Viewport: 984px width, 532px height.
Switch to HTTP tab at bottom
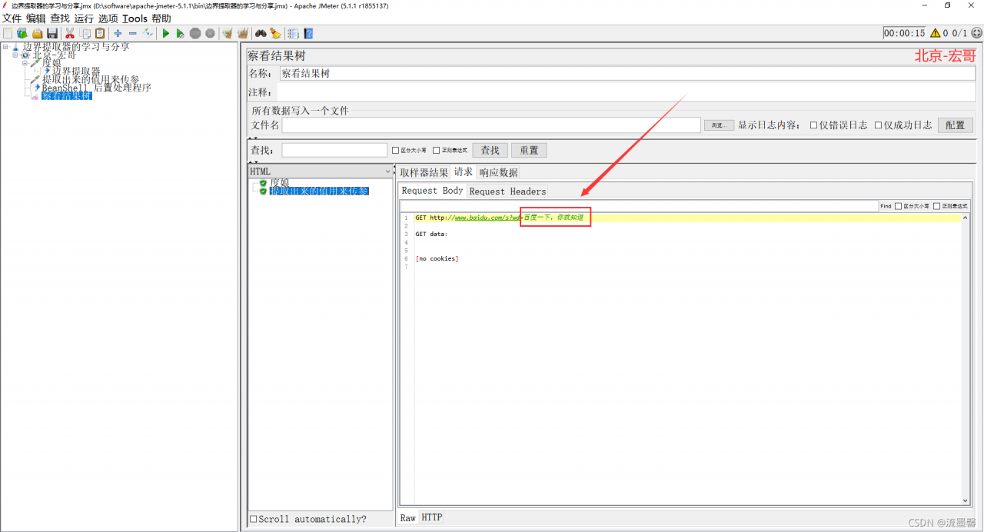tap(432, 518)
